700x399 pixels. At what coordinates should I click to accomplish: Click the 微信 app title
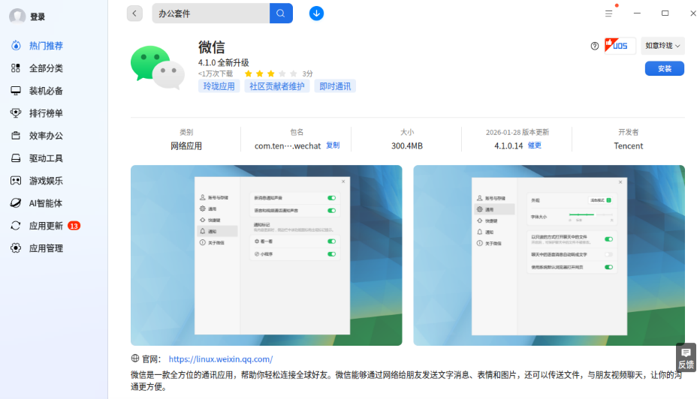212,47
